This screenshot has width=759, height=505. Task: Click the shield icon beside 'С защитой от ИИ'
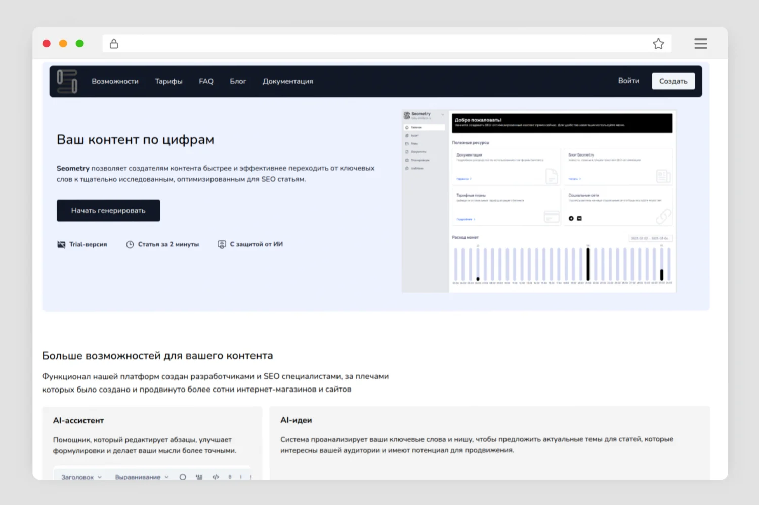222,244
